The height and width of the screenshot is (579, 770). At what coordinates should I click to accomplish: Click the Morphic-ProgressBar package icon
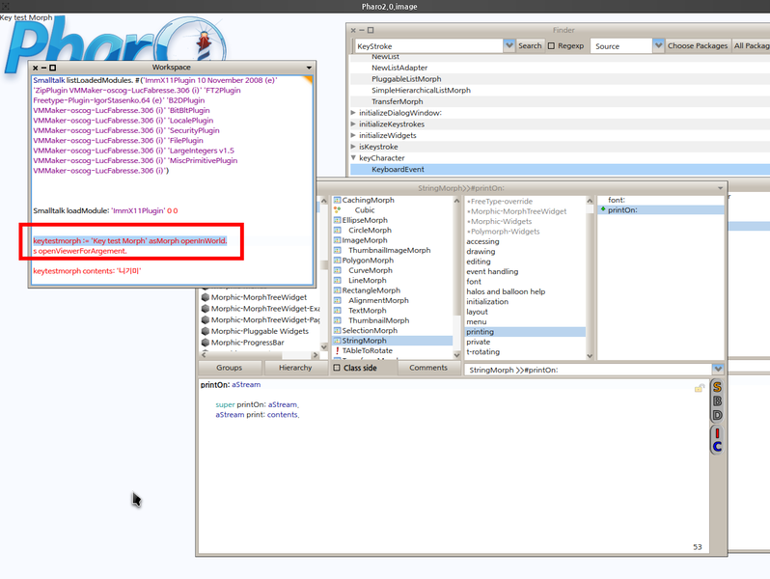[x=206, y=343]
